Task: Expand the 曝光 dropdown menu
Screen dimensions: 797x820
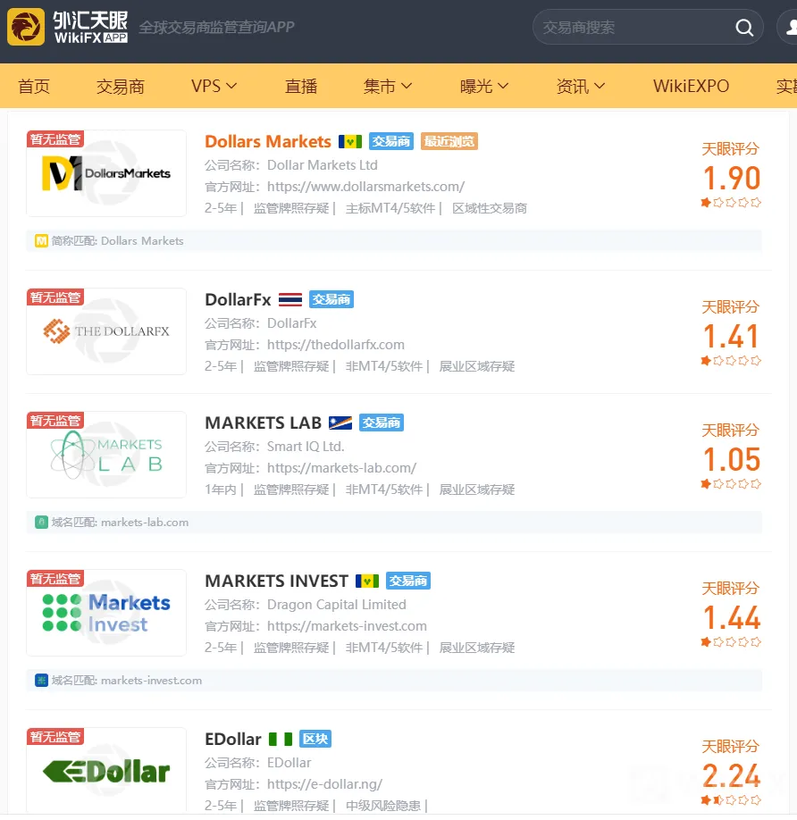Action: [x=483, y=87]
